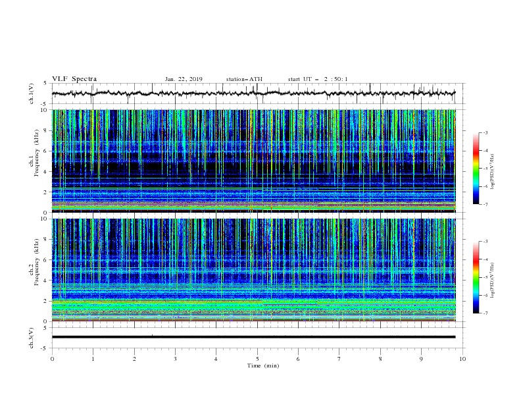Select the ch.2 "Frequency (kHz)" axis label
The image size is (521, 403).
click(x=37, y=262)
